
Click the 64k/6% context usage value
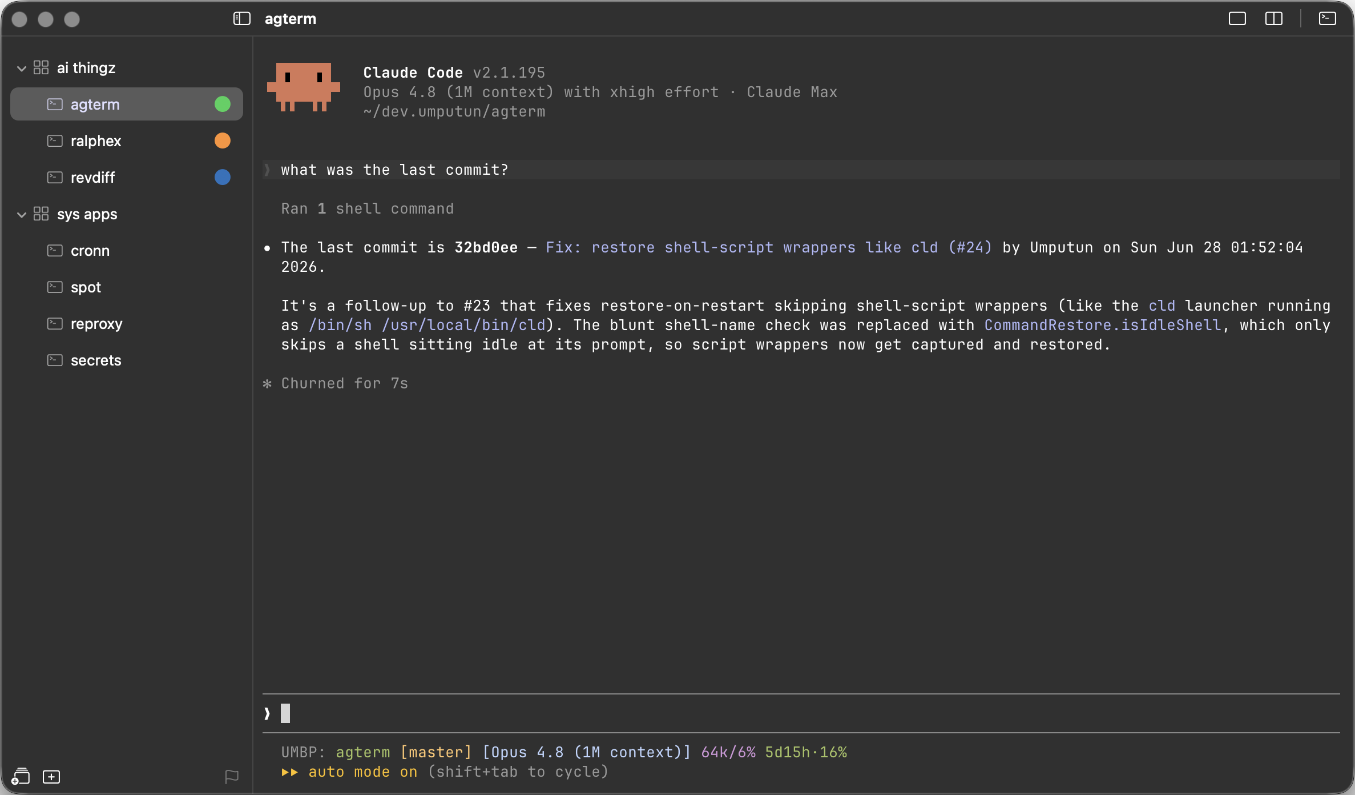pos(728,752)
